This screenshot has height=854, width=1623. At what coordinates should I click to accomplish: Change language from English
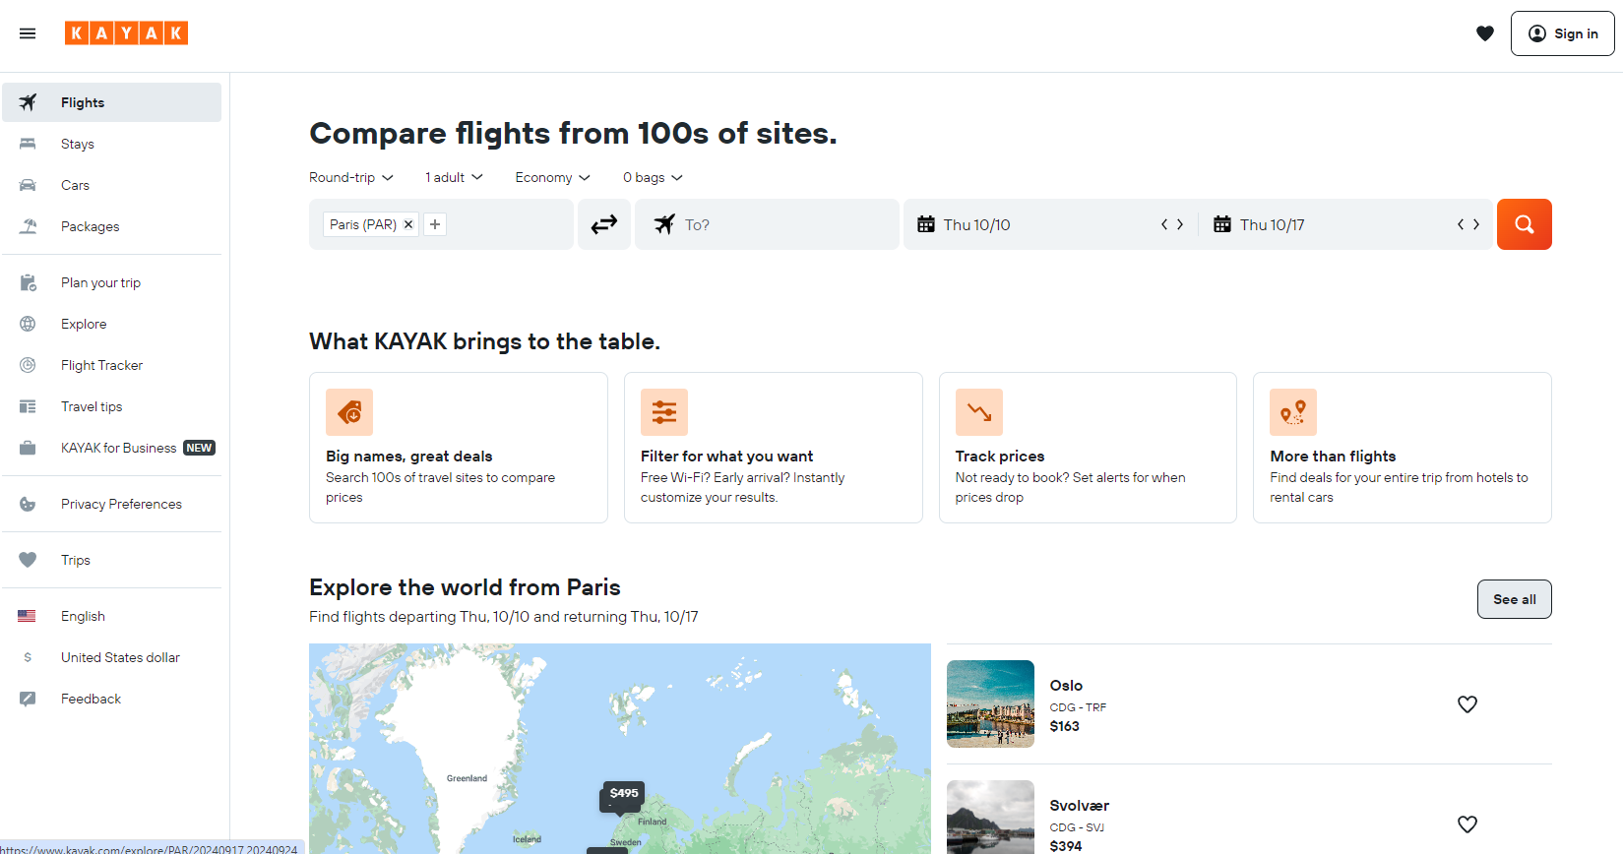pyautogui.click(x=111, y=616)
